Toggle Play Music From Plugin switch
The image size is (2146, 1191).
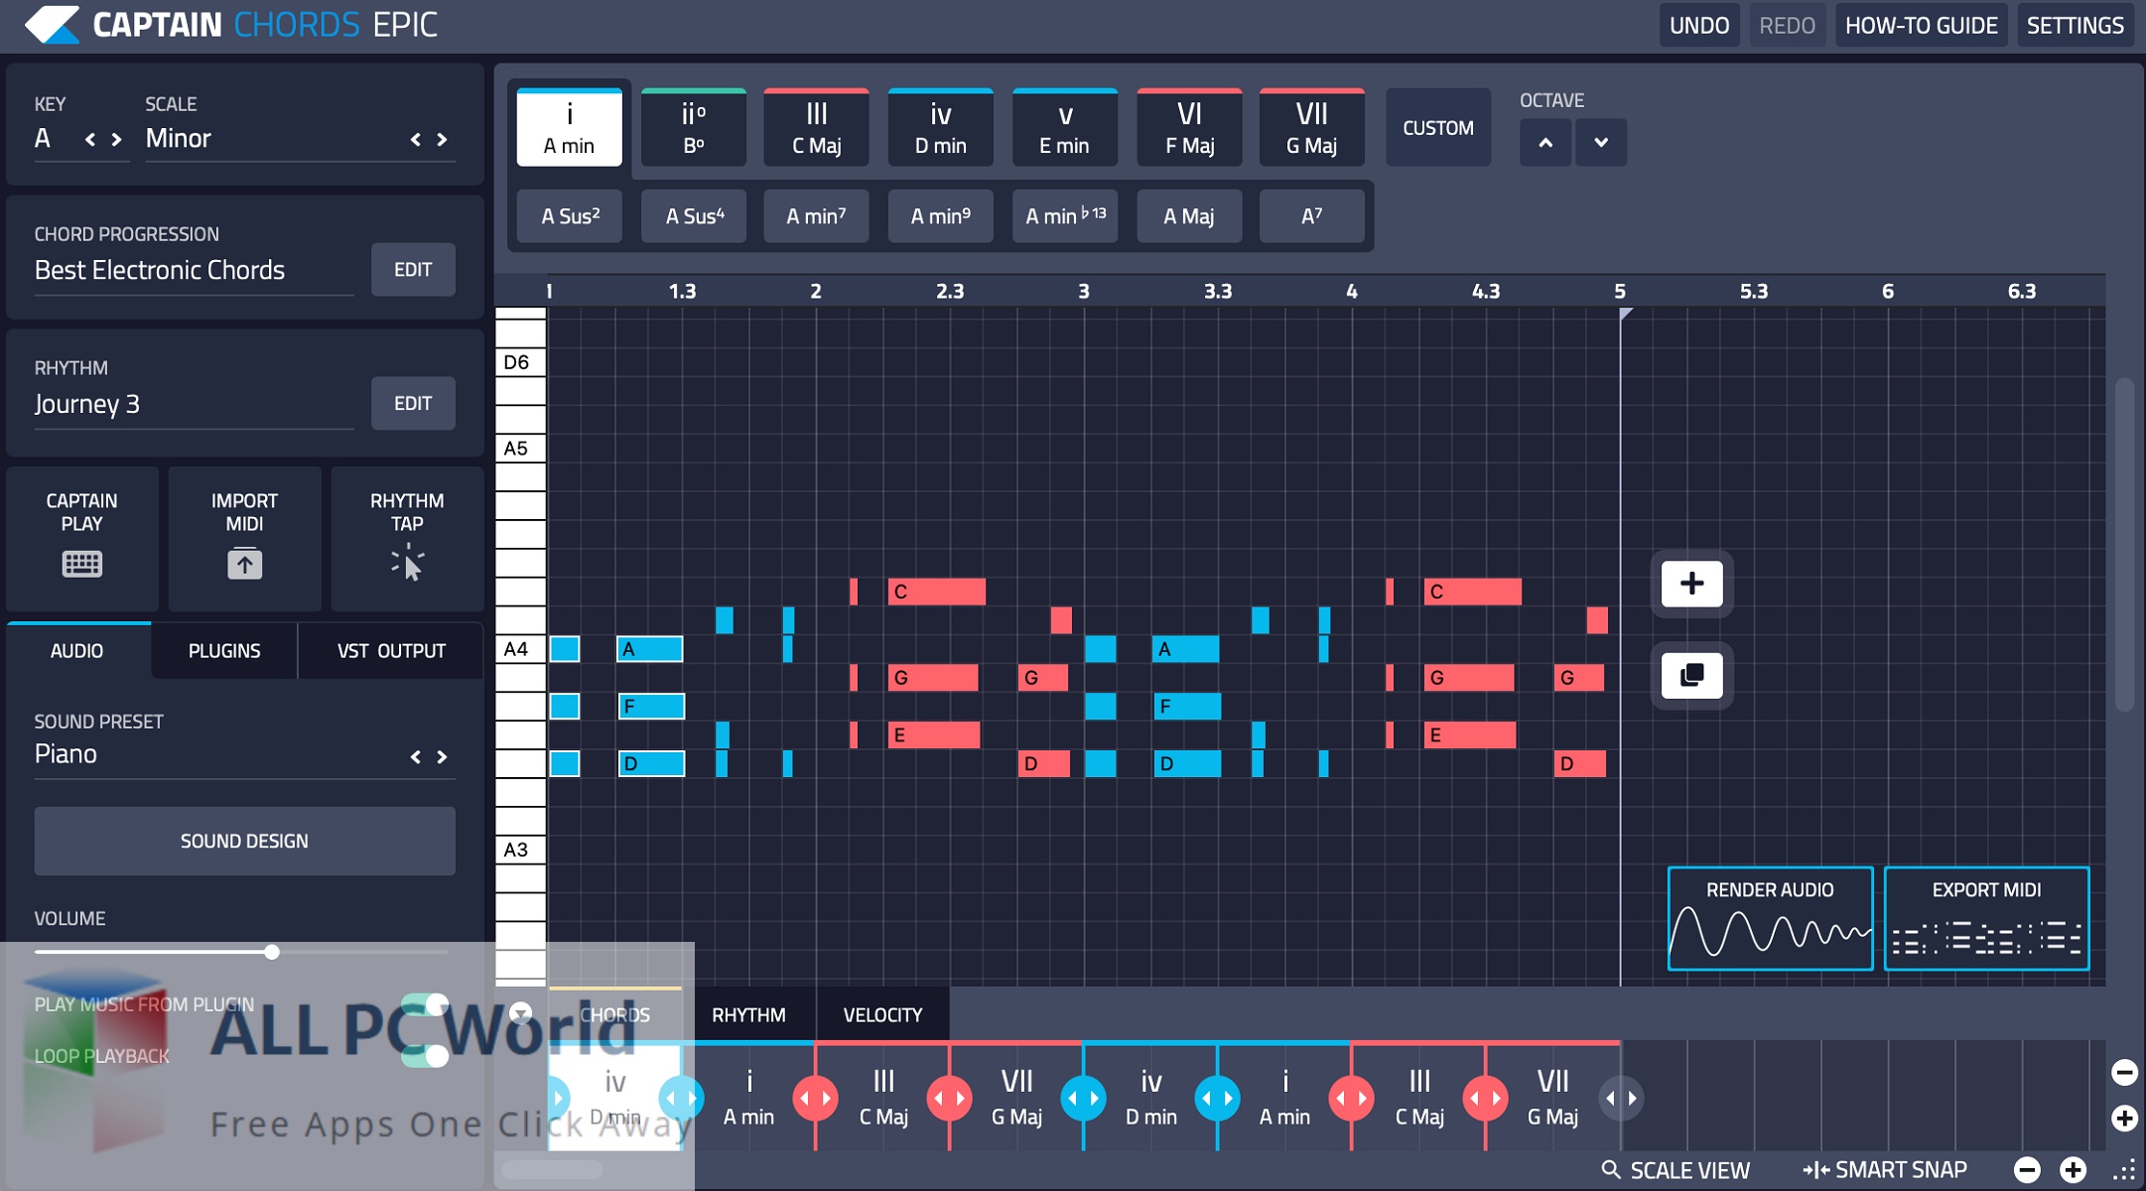tap(425, 1004)
